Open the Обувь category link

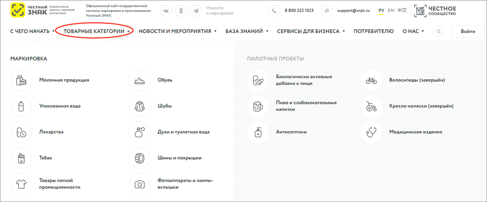(165, 80)
